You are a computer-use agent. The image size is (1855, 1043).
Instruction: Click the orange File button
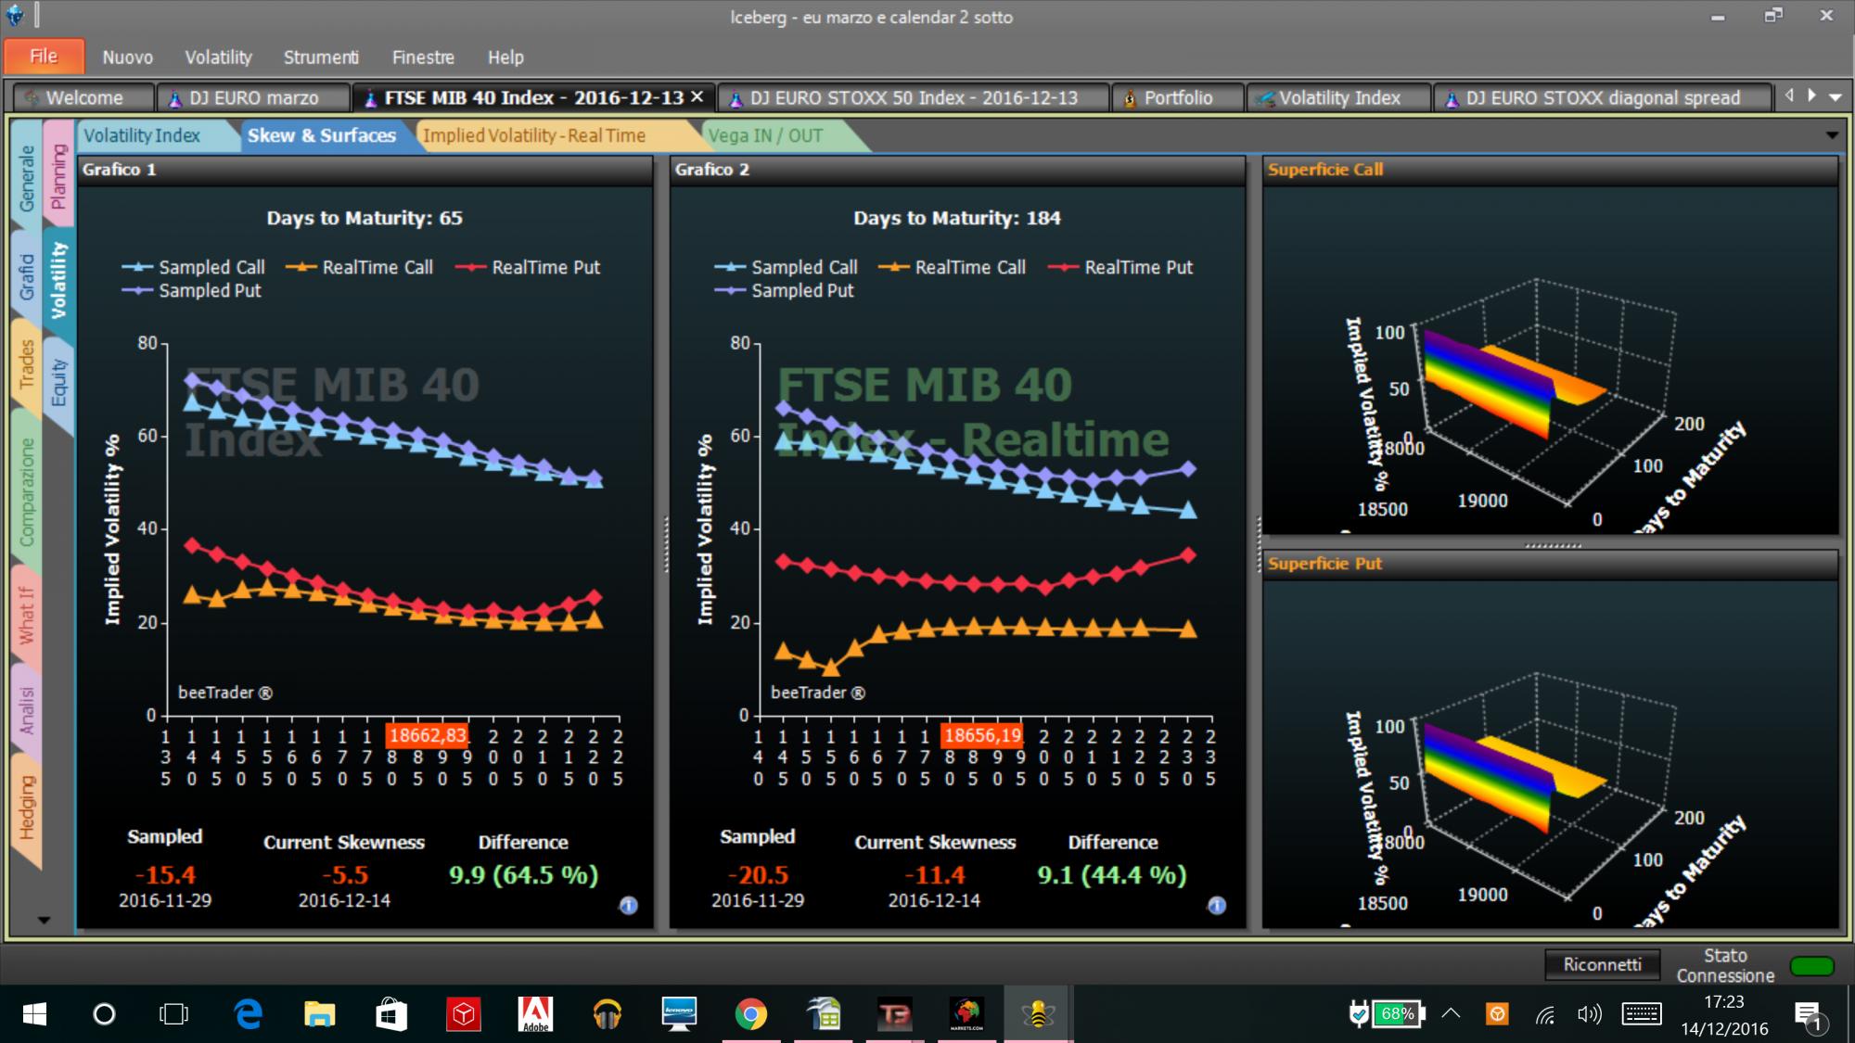(x=44, y=56)
